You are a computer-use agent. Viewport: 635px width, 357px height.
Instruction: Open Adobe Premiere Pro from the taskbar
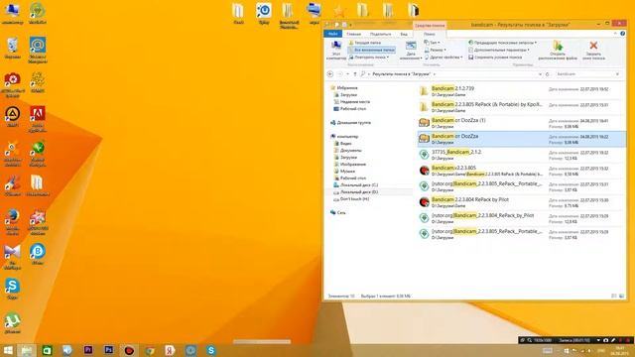point(88,350)
